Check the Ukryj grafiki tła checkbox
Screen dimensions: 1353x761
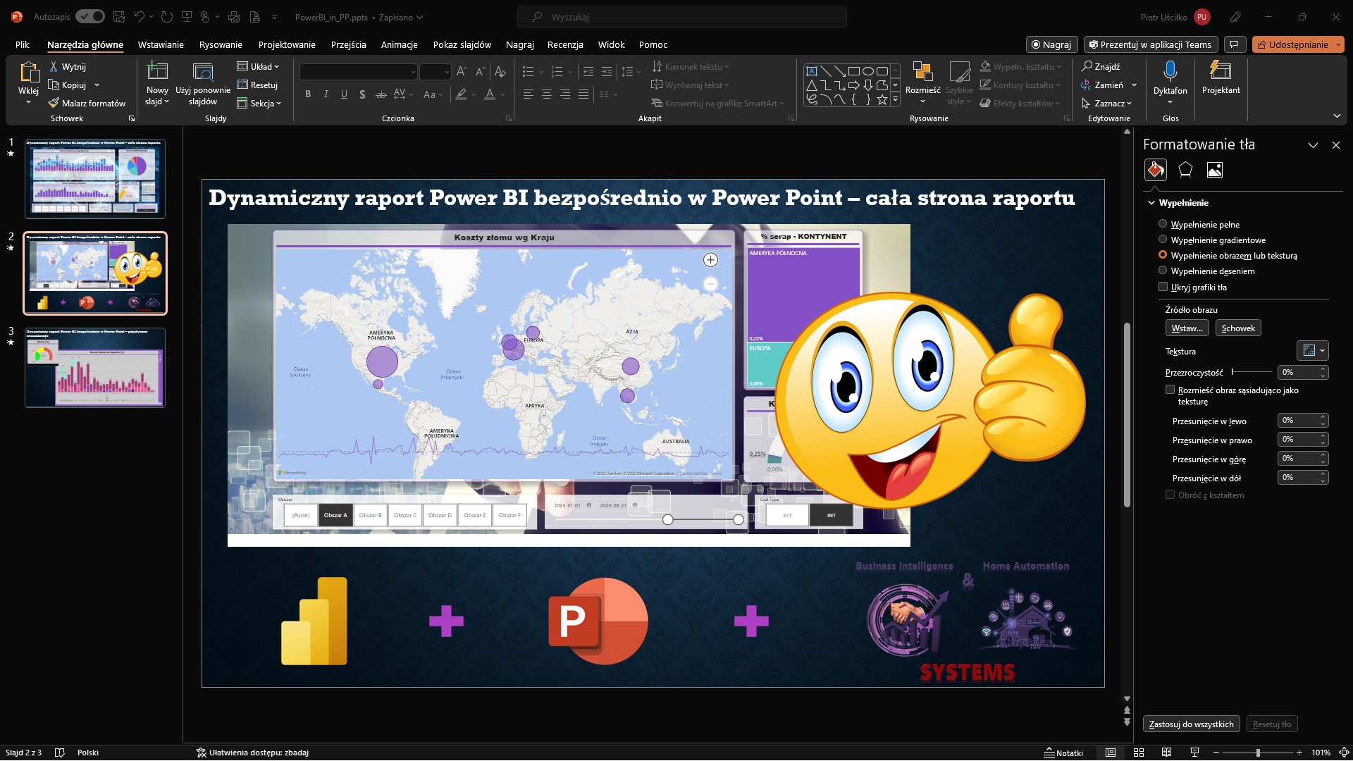(x=1163, y=287)
